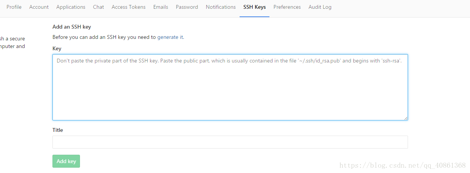Switch to the Account tab
The image size is (470, 173).
[39, 7]
